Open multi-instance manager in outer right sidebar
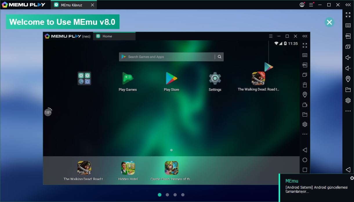 coord(348,47)
